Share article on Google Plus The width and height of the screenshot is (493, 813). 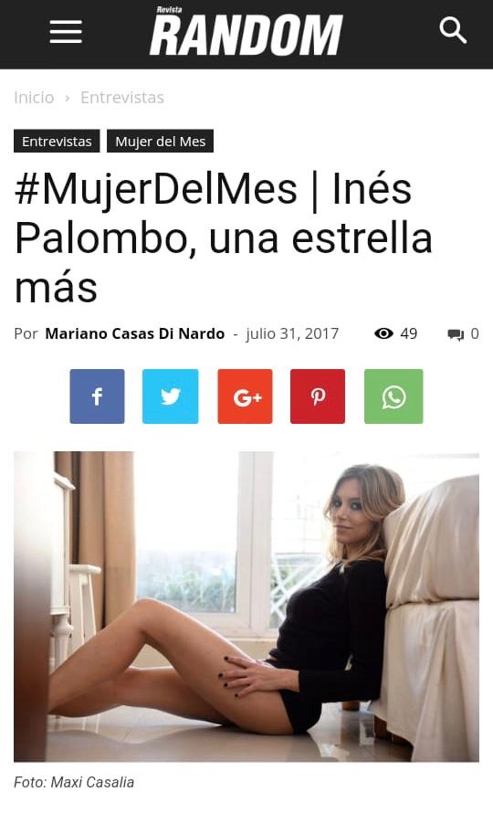[245, 396]
